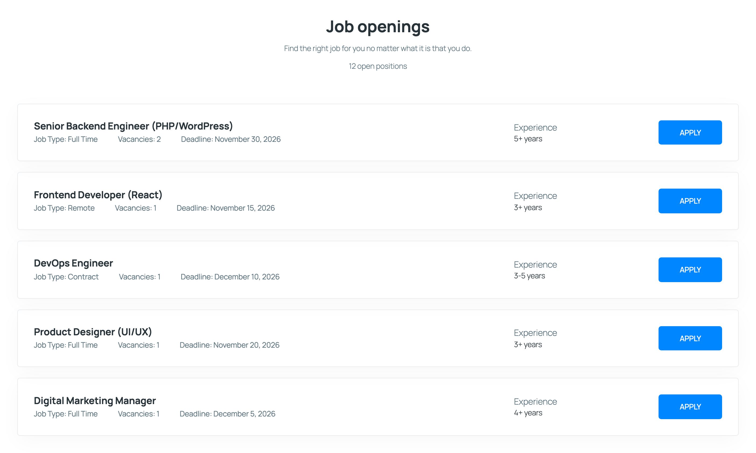Screen dimensions: 756x453
Task: Open the DevOps Engineer job title
Action: pyautogui.click(x=73, y=263)
